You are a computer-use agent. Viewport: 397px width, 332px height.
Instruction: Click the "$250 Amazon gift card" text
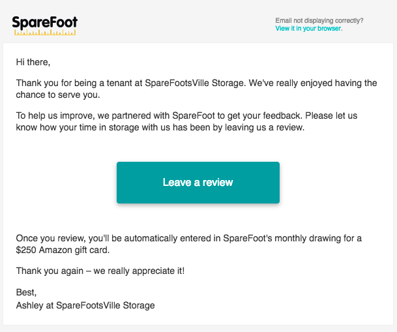[x=63, y=250]
